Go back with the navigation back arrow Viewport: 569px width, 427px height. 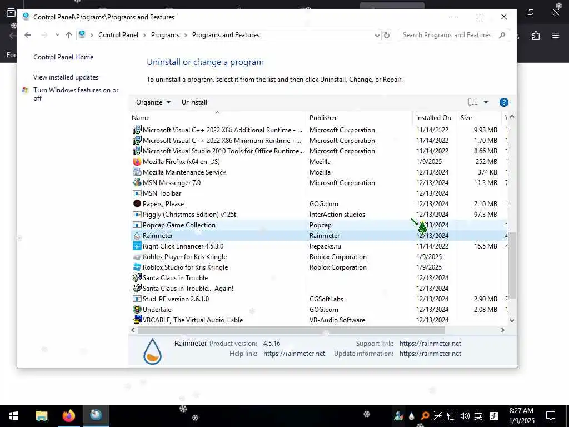coord(28,35)
